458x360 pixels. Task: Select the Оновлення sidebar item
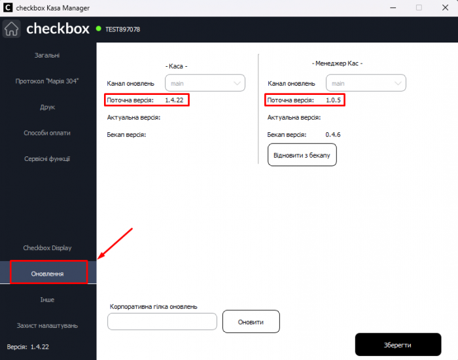pyautogui.click(x=48, y=273)
